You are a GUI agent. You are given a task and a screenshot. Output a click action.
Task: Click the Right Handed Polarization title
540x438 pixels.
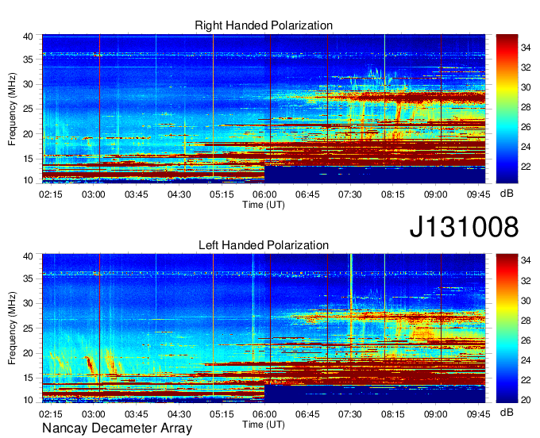coord(264,25)
